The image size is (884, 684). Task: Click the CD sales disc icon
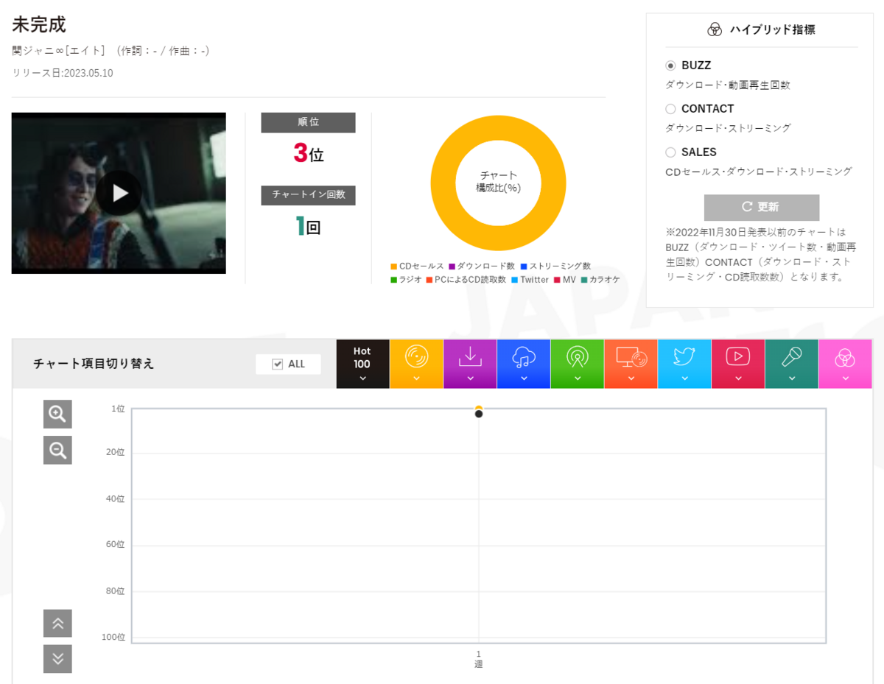click(x=416, y=357)
